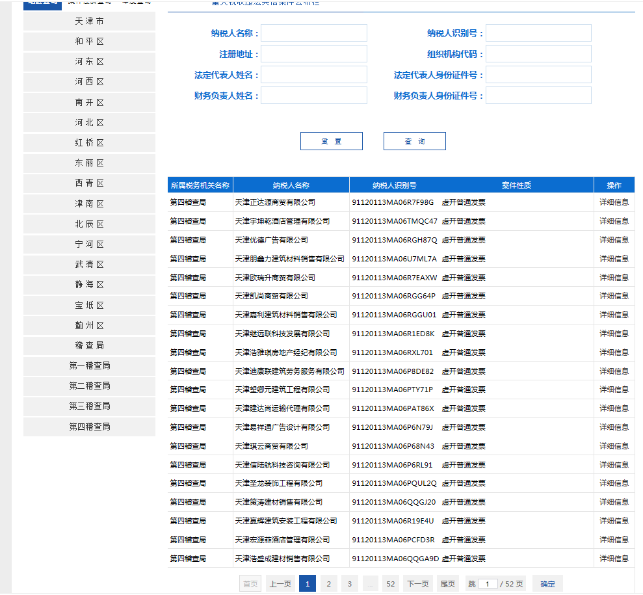The image size is (643, 595).
Task: Select 宝坻区 district
Action: point(90,305)
